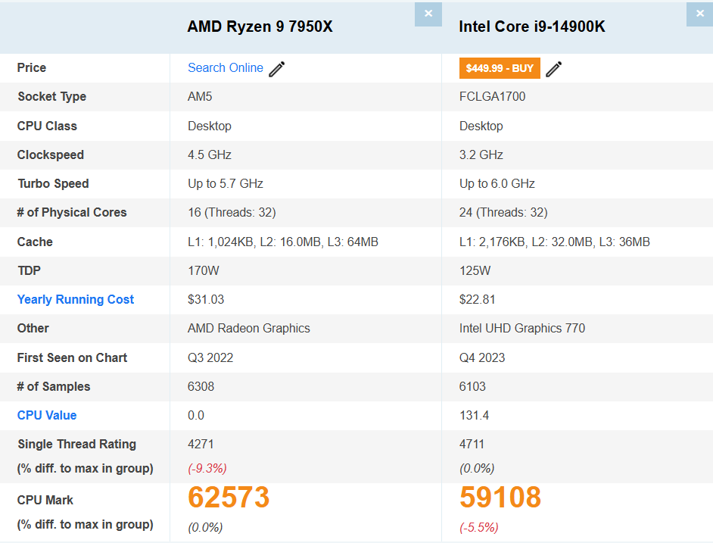
Task: Select the 6103 samples value
Action: pyautogui.click(x=472, y=386)
